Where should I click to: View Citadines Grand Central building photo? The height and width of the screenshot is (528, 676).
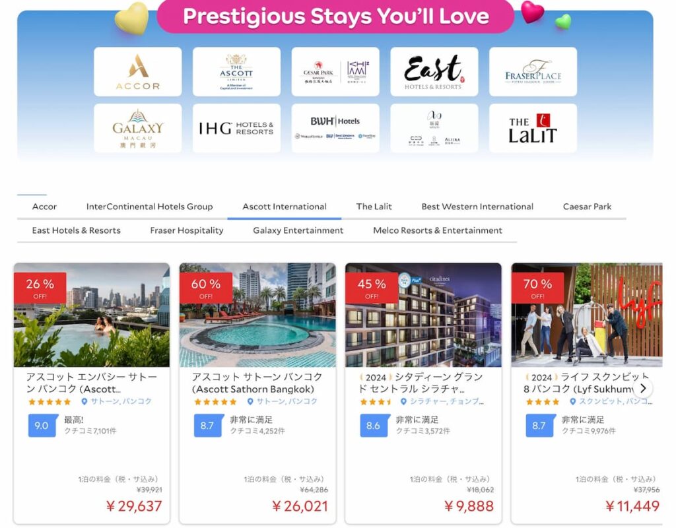[423, 315]
